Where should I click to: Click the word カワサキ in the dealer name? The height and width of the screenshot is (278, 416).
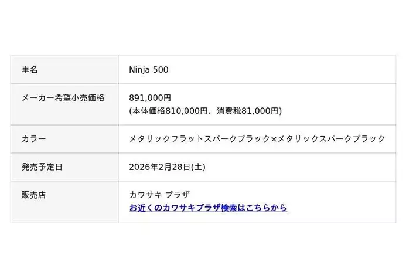(x=144, y=195)
